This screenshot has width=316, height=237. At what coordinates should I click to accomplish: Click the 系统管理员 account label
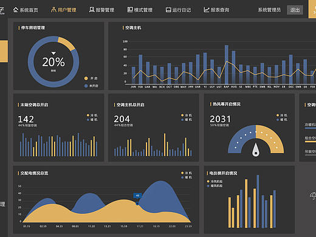[269, 10]
